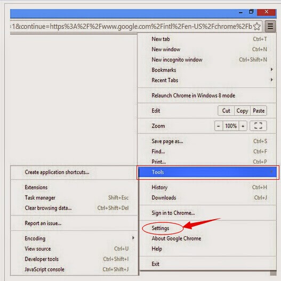Viewport: 281px width, 281px height.
Task: Select Settings from the Chrome menu
Action: click(160, 228)
